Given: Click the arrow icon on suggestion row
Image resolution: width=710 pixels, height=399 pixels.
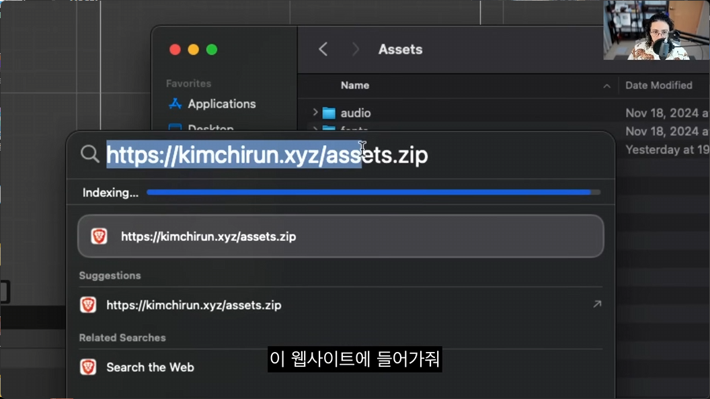Looking at the screenshot, I should click(x=597, y=304).
